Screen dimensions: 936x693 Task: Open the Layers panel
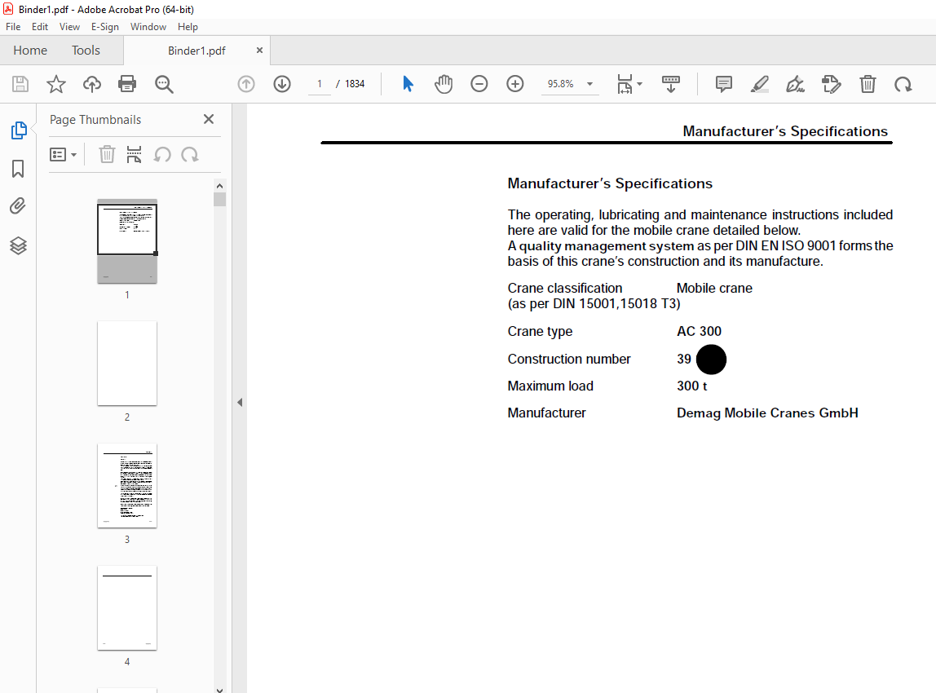[18, 245]
